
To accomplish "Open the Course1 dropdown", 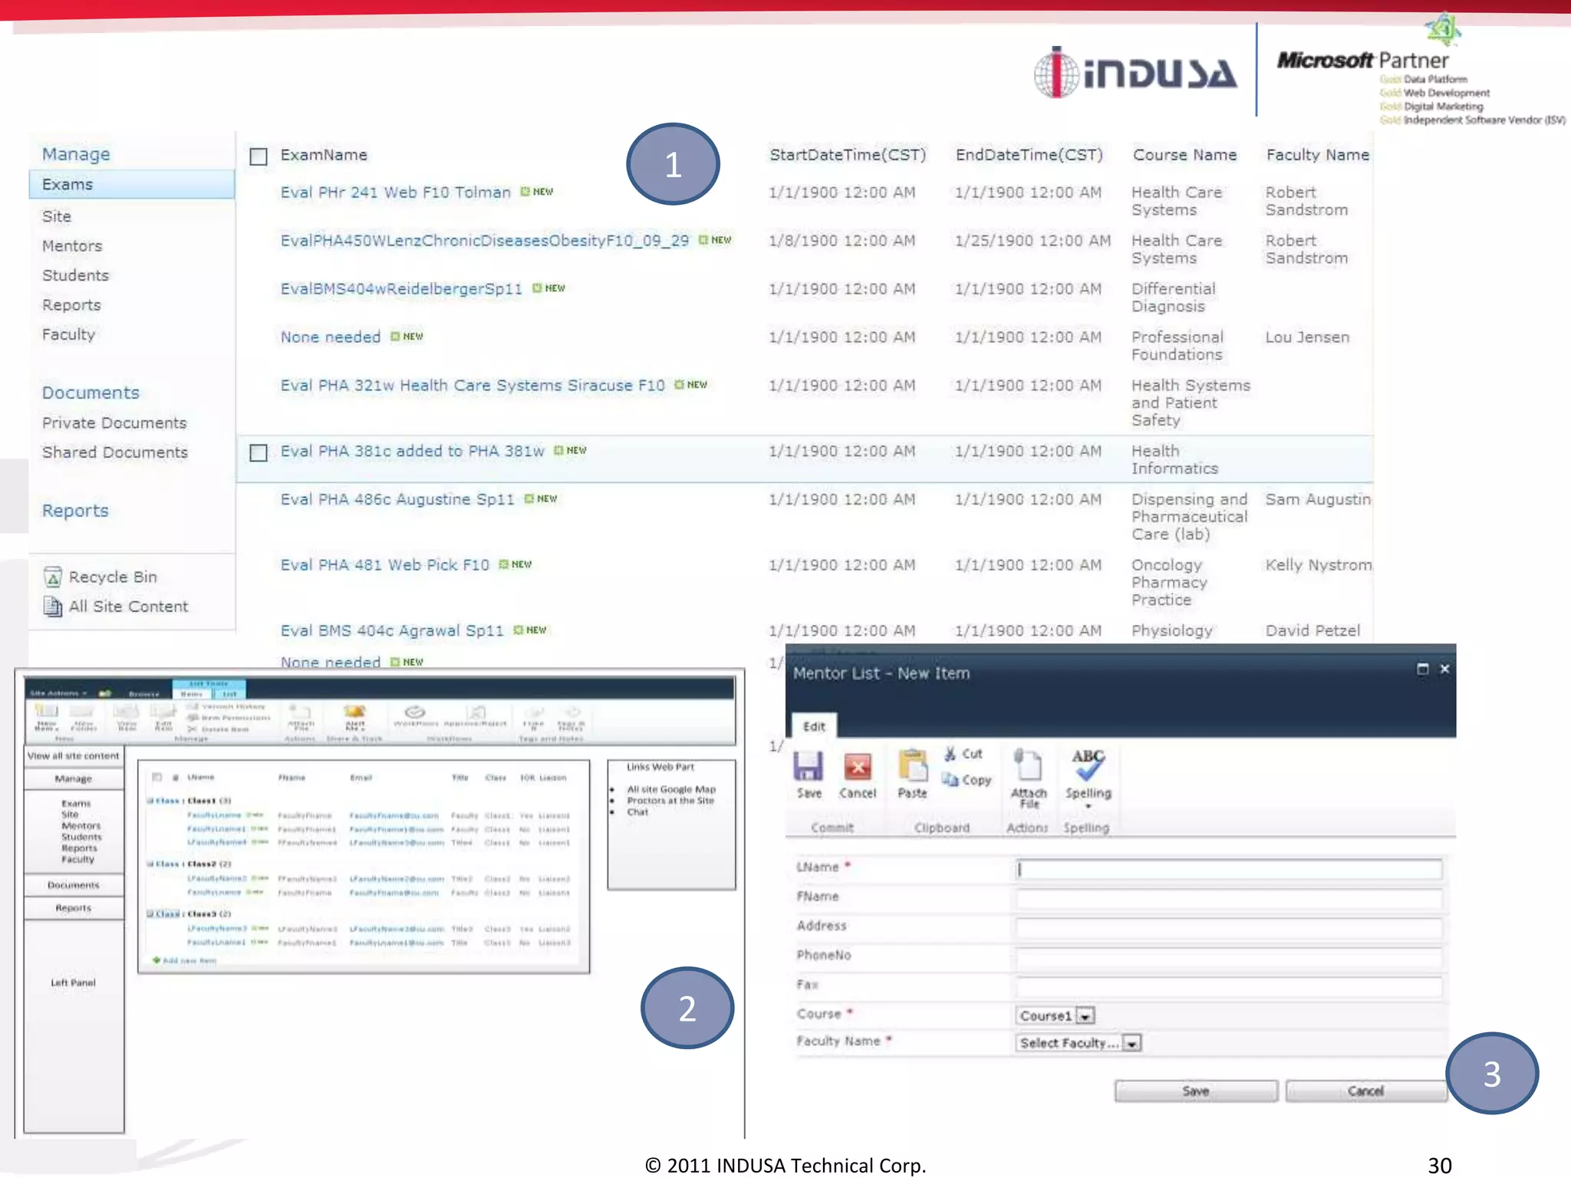I will pyautogui.click(x=1085, y=1016).
